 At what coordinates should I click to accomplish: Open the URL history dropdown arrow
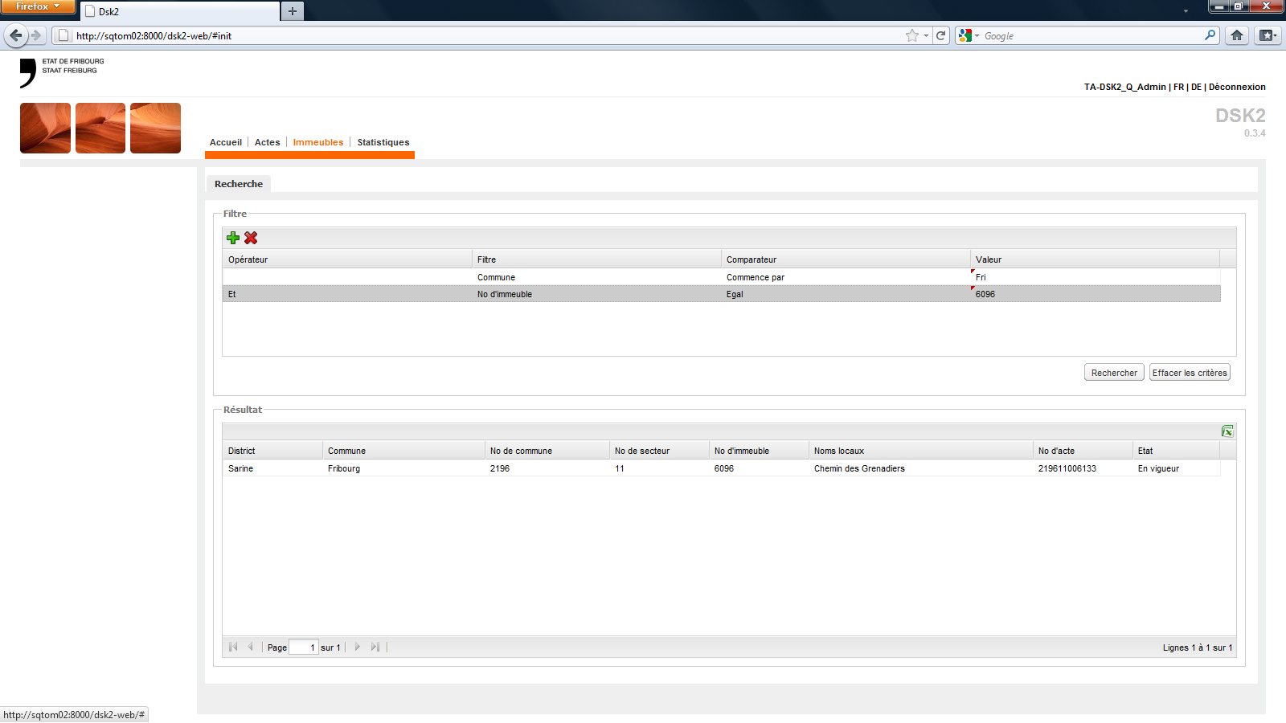[x=926, y=35]
